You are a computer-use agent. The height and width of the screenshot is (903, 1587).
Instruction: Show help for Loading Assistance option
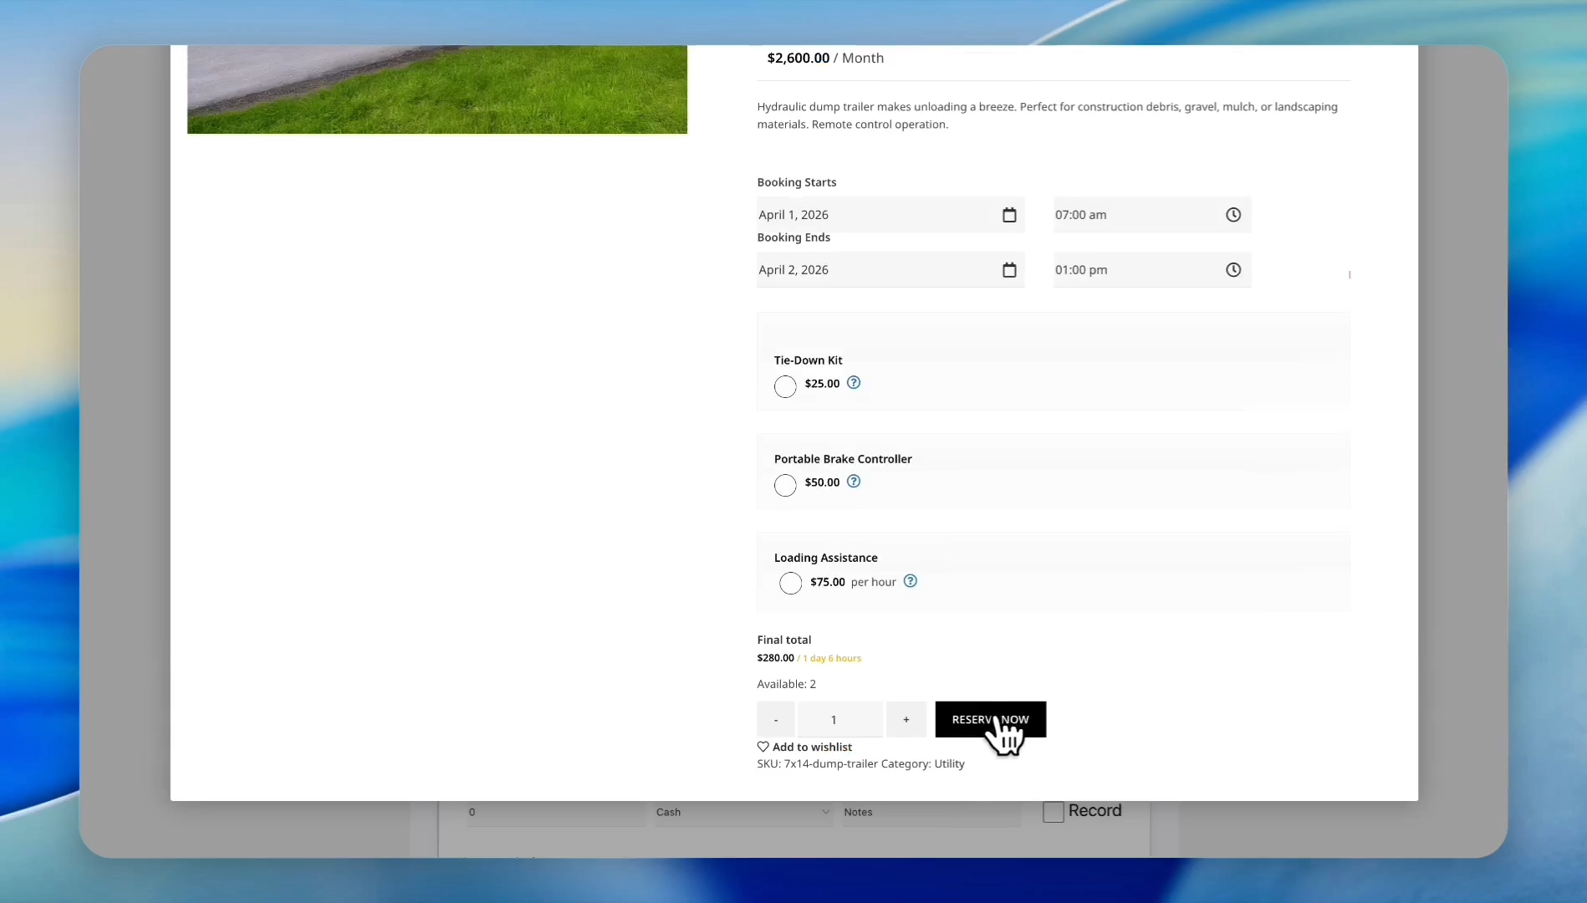point(911,581)
